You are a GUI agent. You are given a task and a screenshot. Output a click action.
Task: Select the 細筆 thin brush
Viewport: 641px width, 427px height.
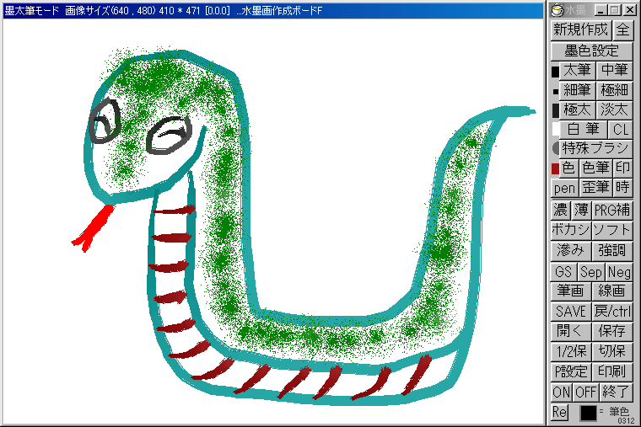pyautogui.click(x=577, y=90)
